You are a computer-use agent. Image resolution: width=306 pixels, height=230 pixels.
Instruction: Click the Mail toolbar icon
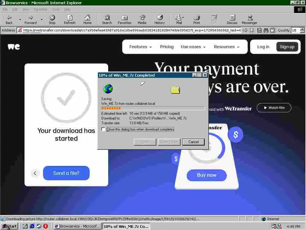coord(178,19)
